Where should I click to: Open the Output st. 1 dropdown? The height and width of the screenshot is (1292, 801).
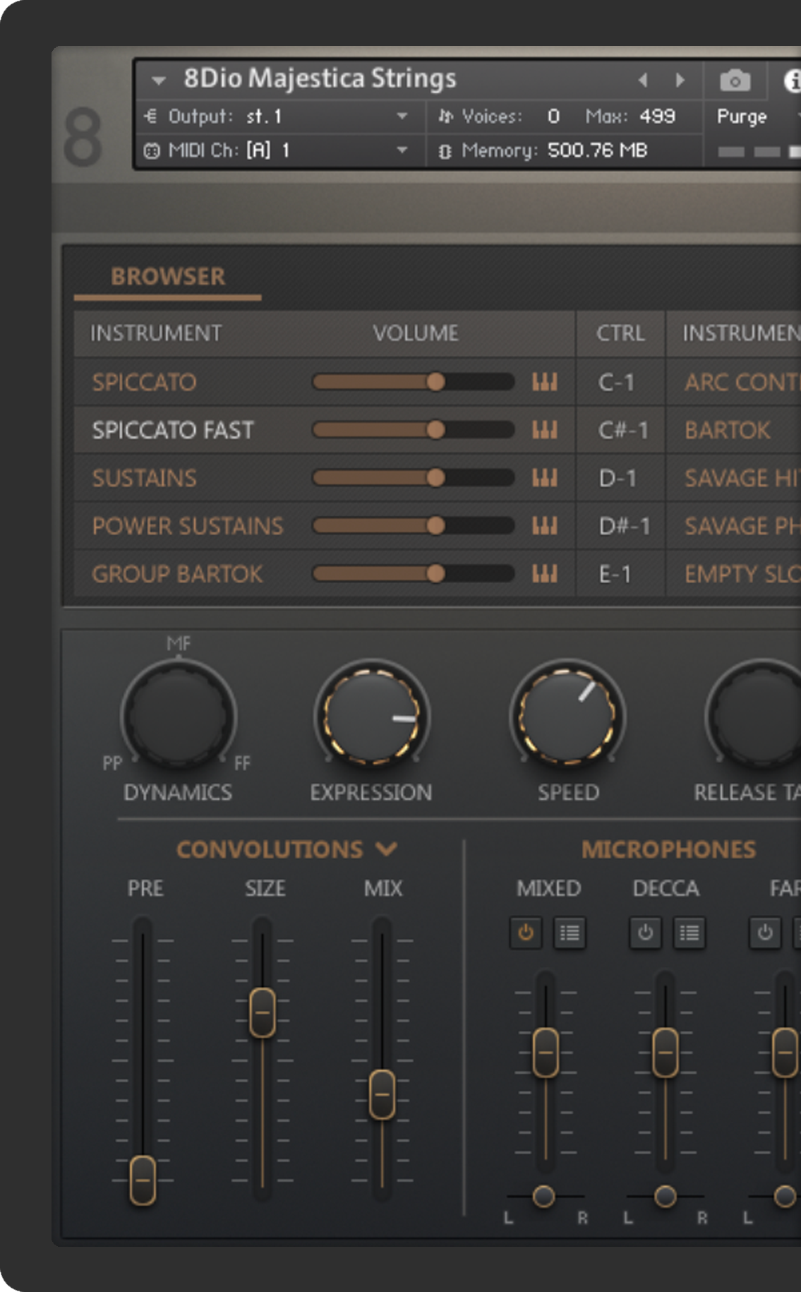[x=402, y=116]
